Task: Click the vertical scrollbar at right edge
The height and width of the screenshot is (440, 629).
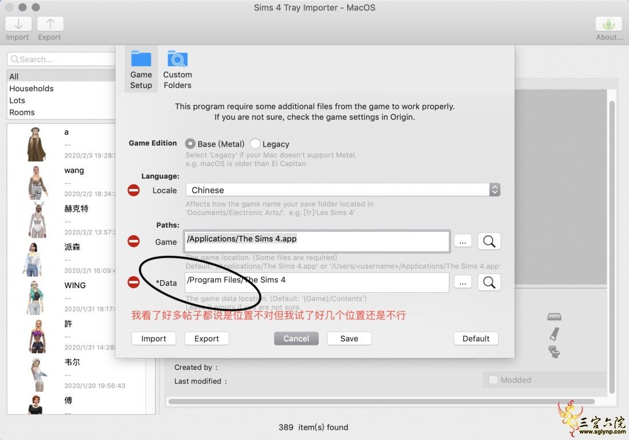Action: pyautogui.click(x=612, y=246)
